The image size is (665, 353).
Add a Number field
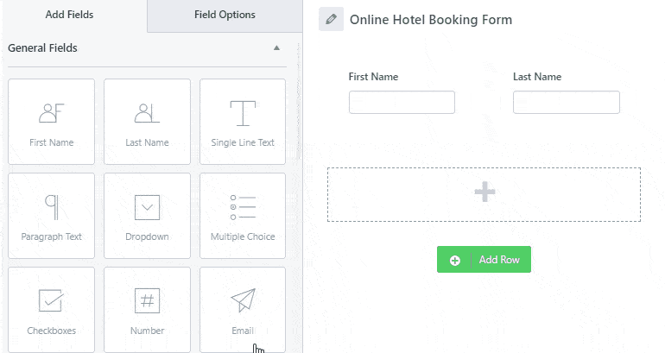click(x=147, y=310)
